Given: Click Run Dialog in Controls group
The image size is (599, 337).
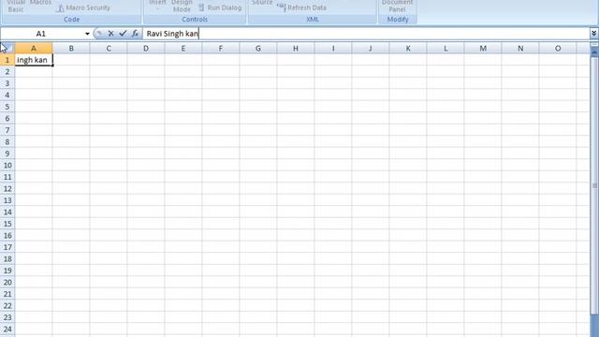Looking at the screenshot, I should [220, 7].
